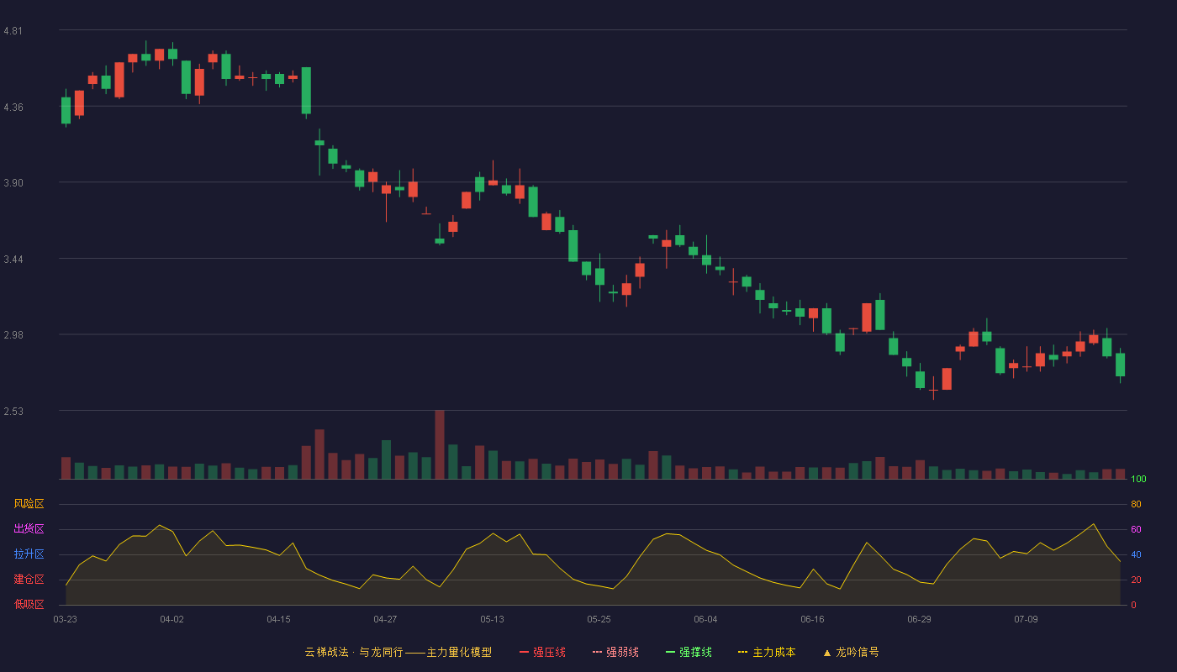This screenshot has height=672, width=1177.
Task: Click the 06-29 date label
Action: click(919, 619)
